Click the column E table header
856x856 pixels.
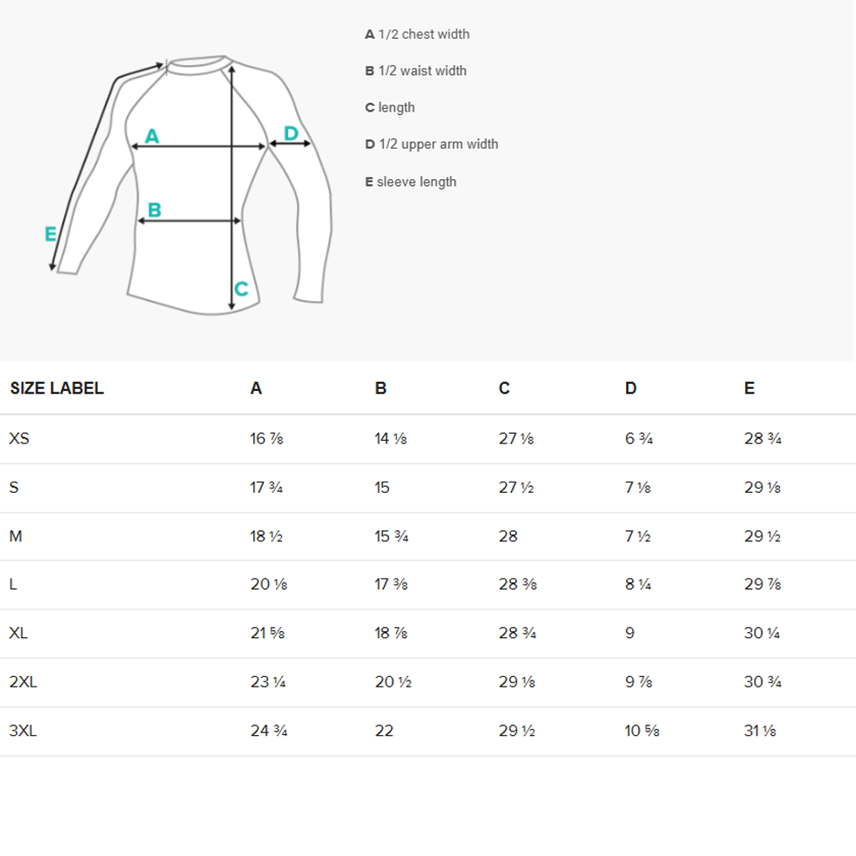coord(749,388)
